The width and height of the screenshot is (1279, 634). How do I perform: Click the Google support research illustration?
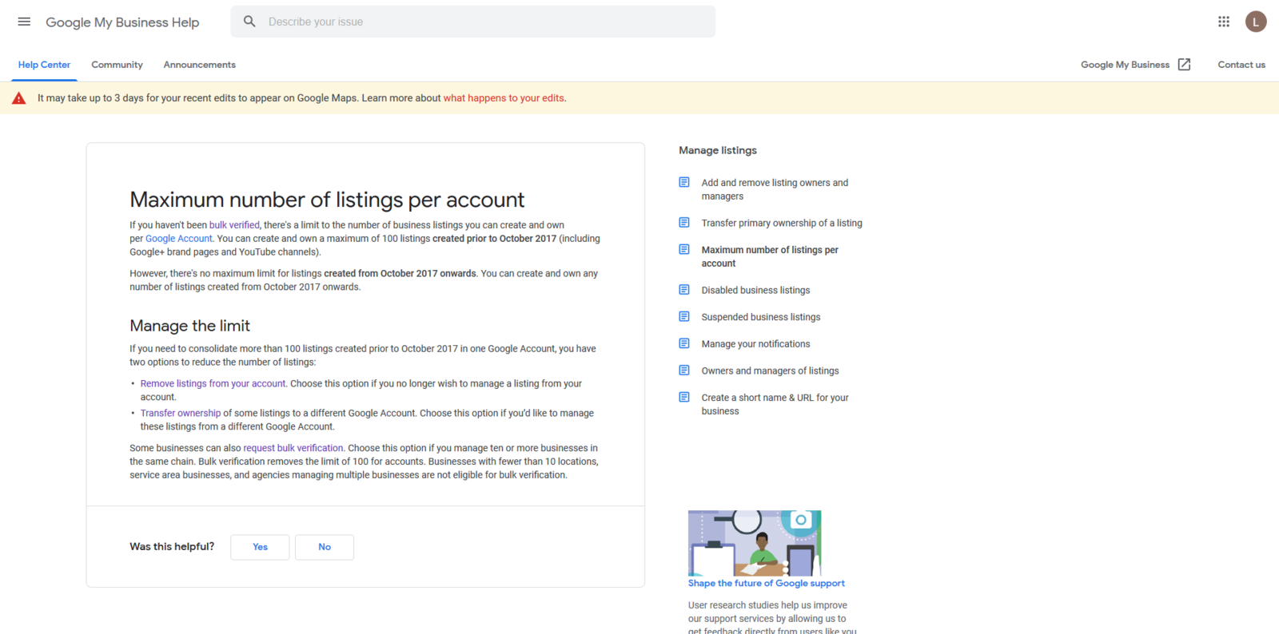click(755, 543)
